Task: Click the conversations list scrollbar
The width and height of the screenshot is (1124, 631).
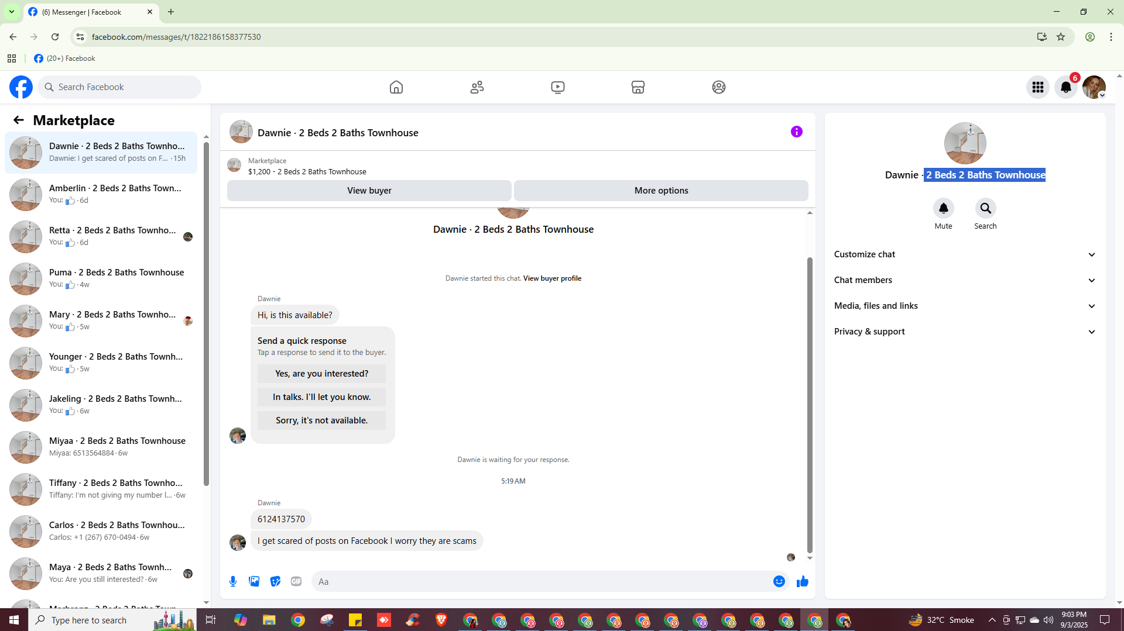Action: 206,313
